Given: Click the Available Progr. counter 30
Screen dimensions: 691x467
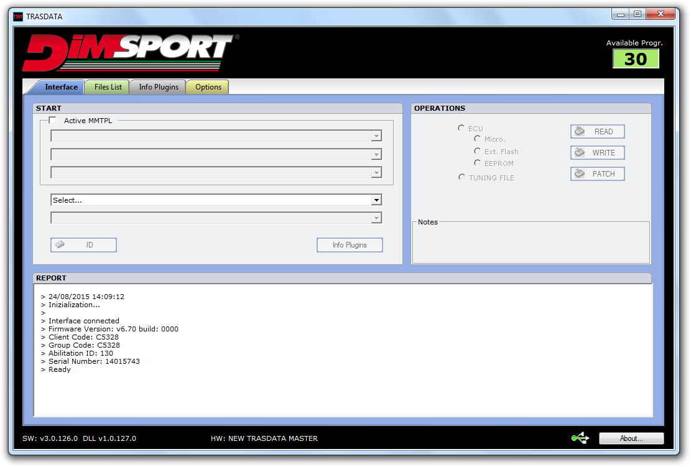Looking at the screenshot, I should tap(636, 59).
